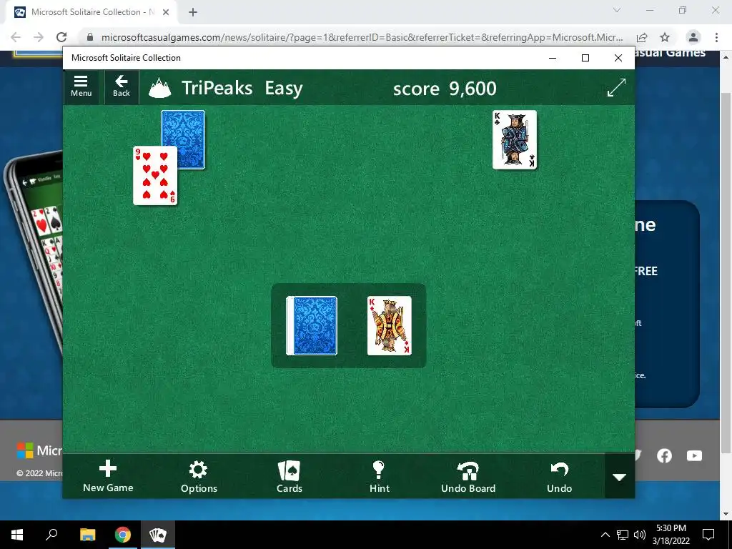This screenshot has height=549, width=732.
Task: Open the Solitaire app from the taskbar
Action: (158, 535)
